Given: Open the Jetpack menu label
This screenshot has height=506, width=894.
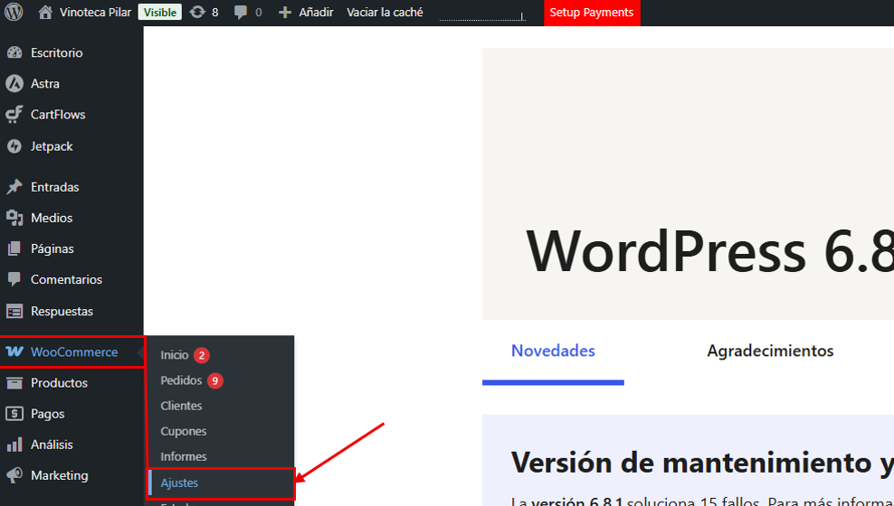Looking at the screenshot, I should tap(52, 146).
